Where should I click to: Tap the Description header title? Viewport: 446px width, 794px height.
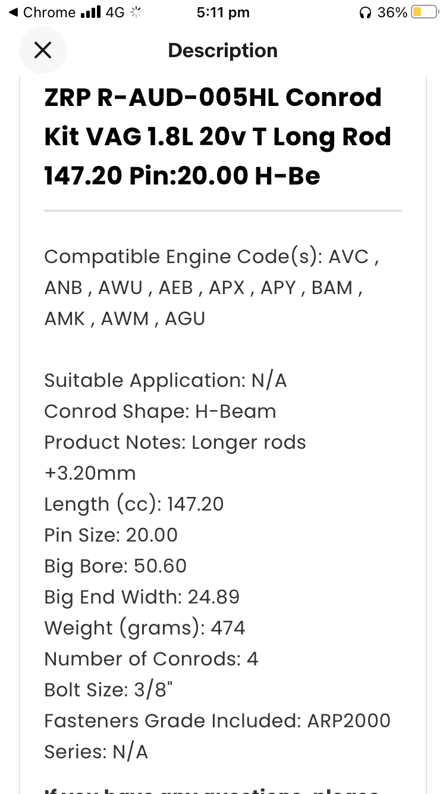tap(223, 51)
